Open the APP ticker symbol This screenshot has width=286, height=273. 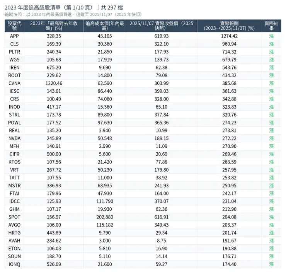tap(14, 36)
